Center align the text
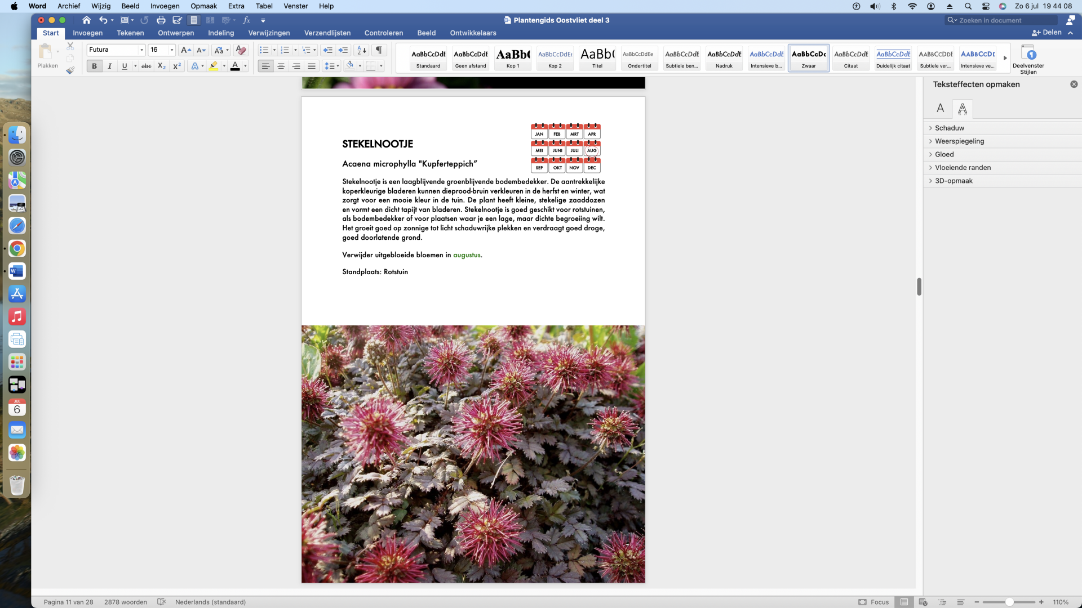The width and height of the screenshot is (1082, 608). (x=281, y=66)
